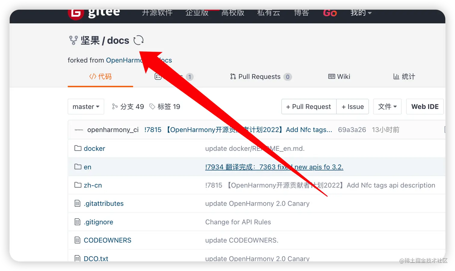Open the !7934 翻译完成 commit link
Image resolution: width=455 pixels, height=271 pixels.
[x=274, y=167]
